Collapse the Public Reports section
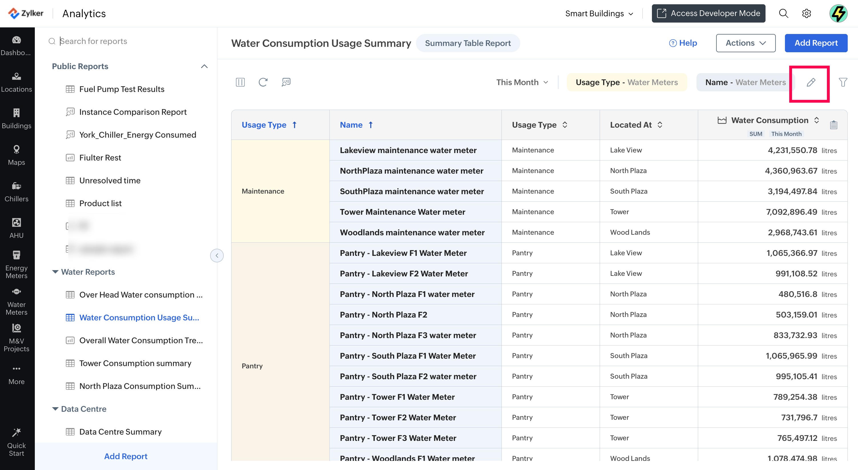Image resolution: width=858 pixels, height=470 pixels. coord(204,66)
